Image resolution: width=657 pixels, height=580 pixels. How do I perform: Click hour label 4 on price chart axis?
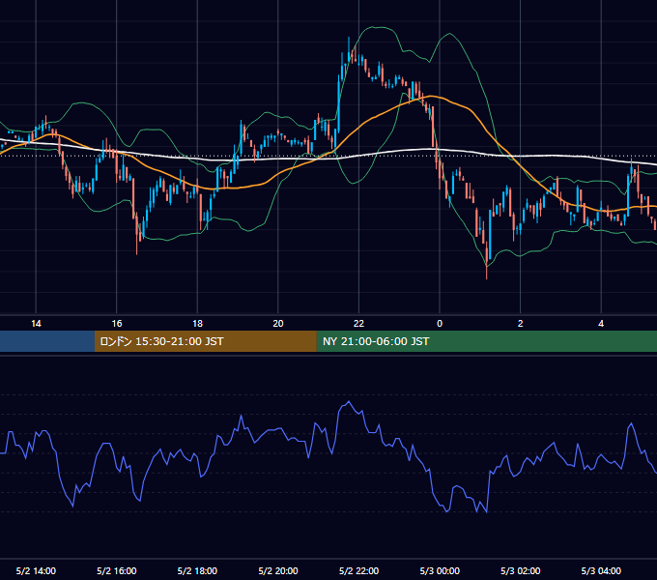tap(601, 324)
